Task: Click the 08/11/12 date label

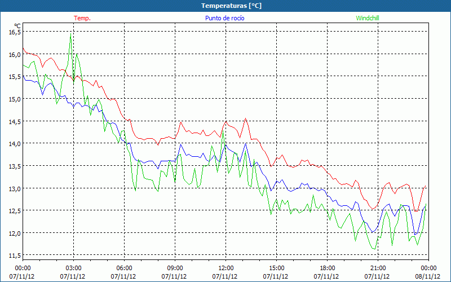Action: pos(428,276)
